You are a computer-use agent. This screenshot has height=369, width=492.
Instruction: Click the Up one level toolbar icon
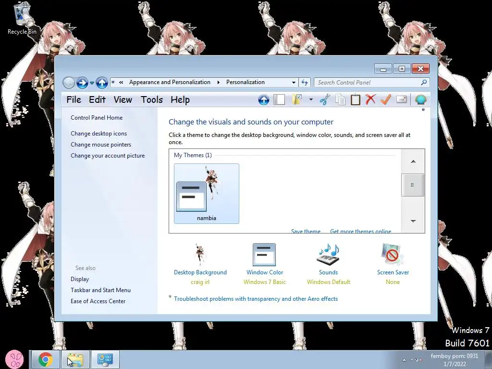click(264, 100)
